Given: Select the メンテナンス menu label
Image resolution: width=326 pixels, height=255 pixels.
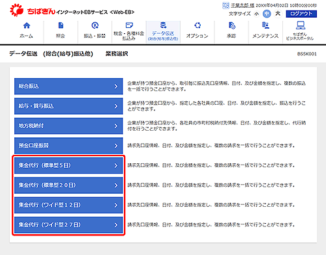Looking at the screenshot, I should (265, 36).
